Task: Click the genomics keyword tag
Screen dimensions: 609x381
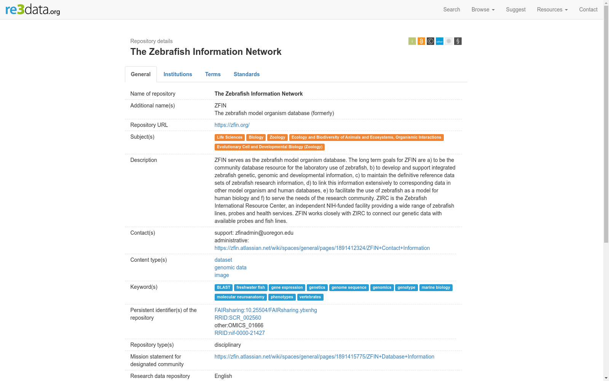Action: pos(382,288)
